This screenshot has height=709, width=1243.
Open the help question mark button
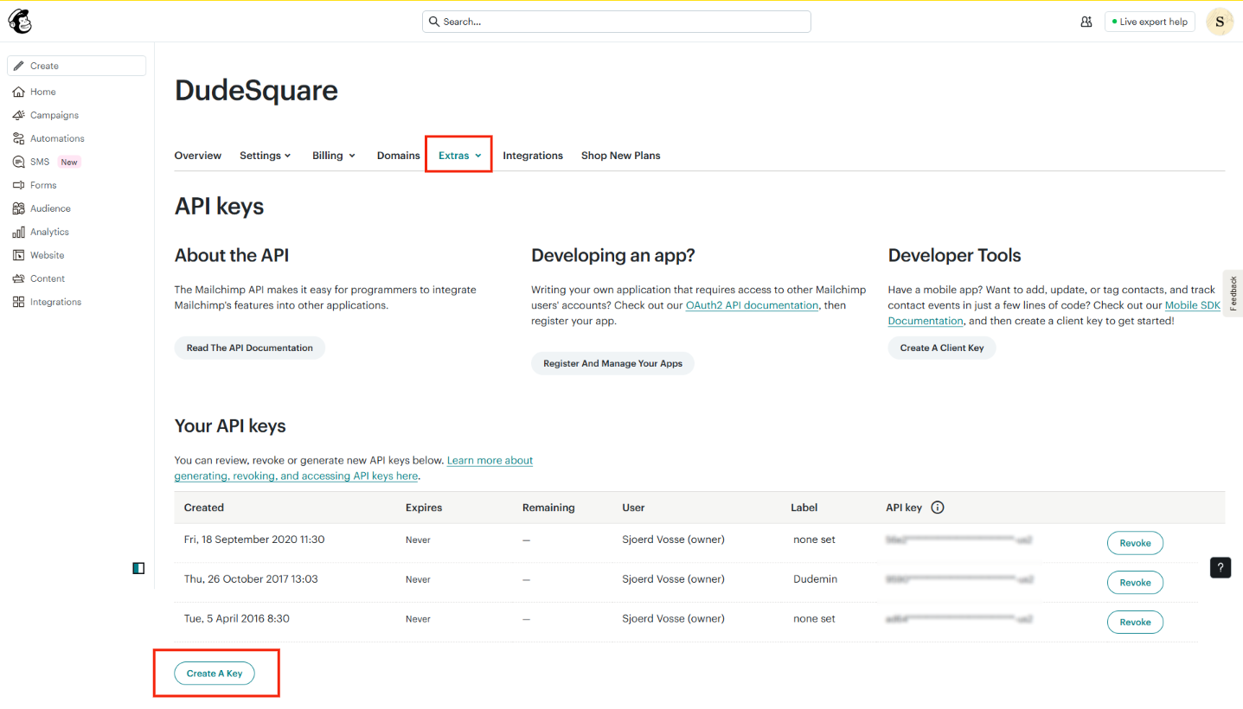pyautogui.click(x=1221, y=568)
